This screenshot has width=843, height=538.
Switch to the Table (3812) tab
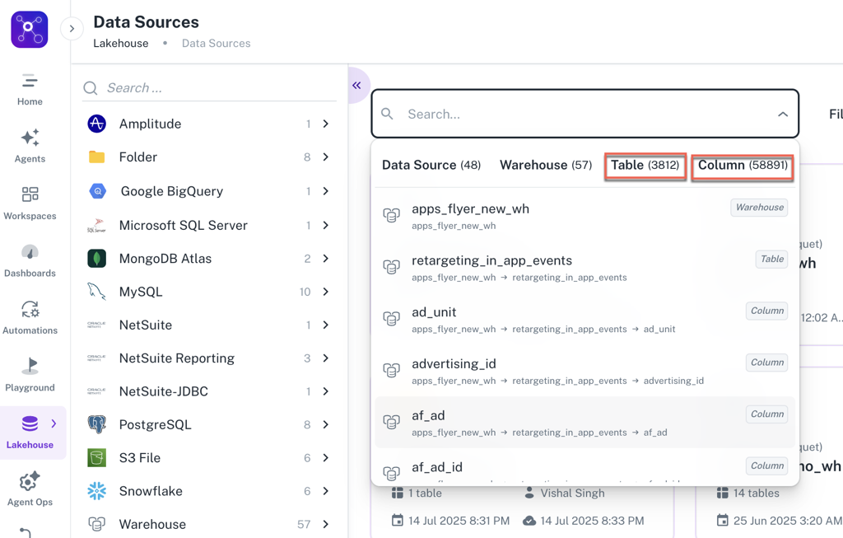(645, 166)
